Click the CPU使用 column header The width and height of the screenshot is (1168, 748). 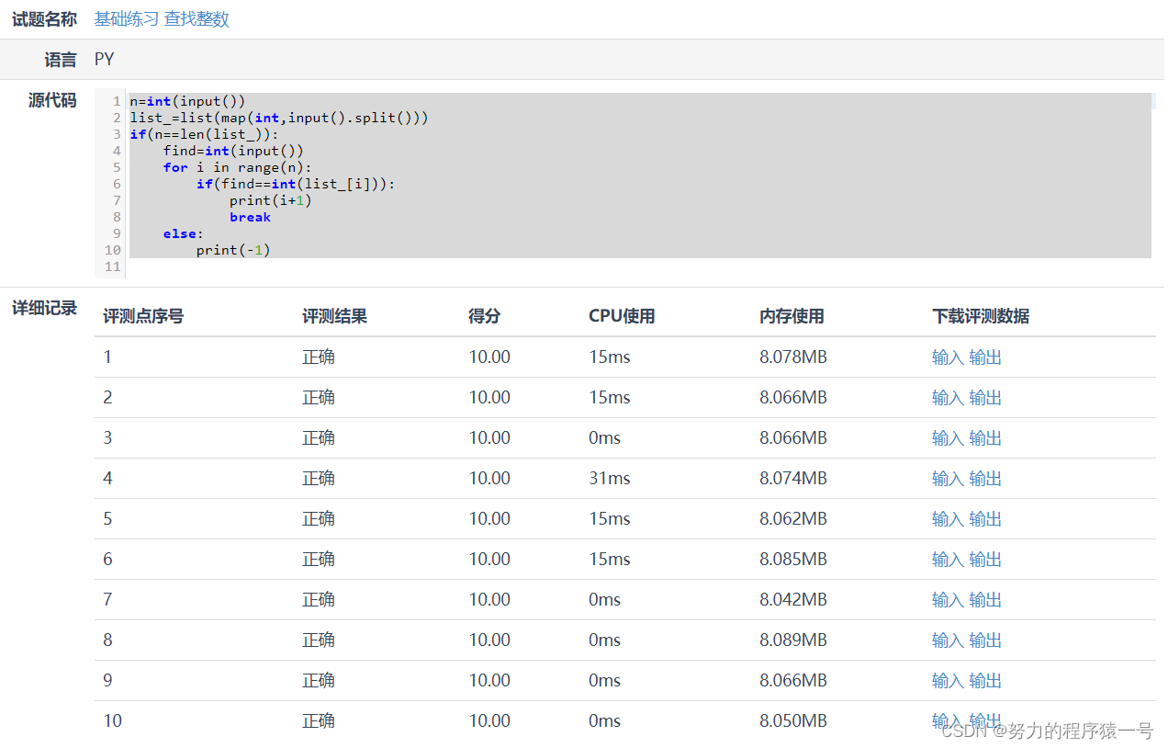click(x=622, y=316)
